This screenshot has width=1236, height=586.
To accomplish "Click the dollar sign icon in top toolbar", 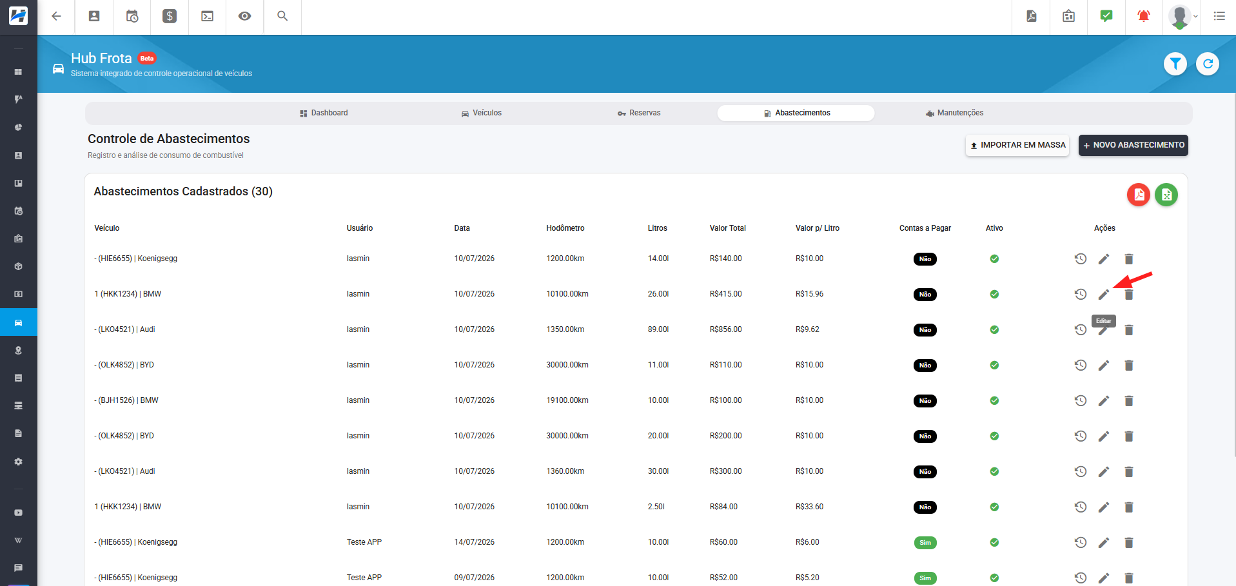I will pyautogui.click(x=170, y=16).
